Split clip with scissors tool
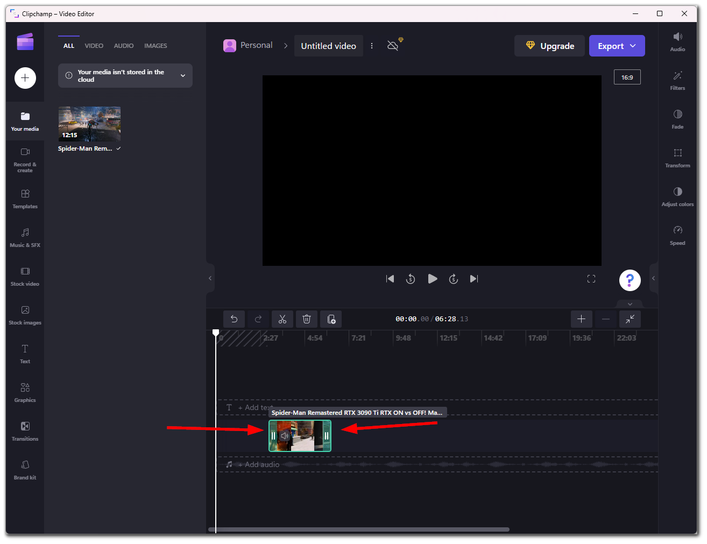Screen dimensions: 707x544 click(x=282, y=319)
